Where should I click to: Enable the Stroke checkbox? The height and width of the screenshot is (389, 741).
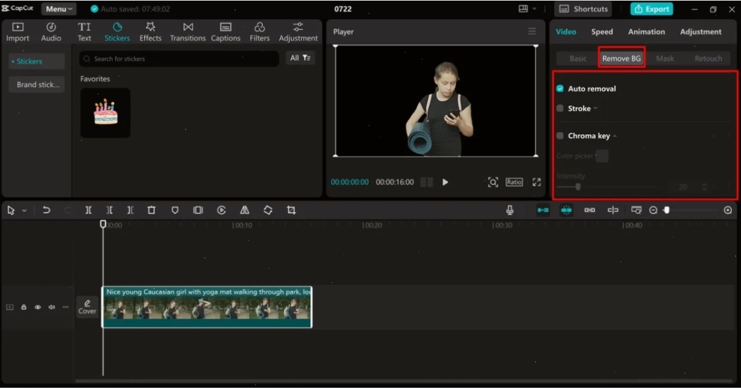(x=560, y=109)
